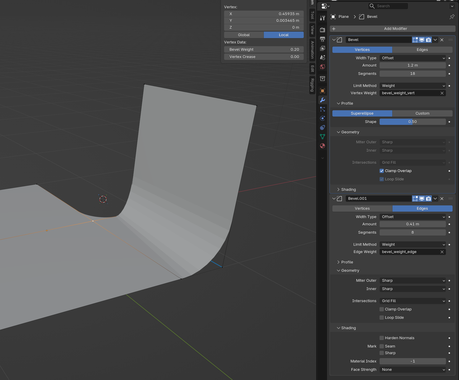The height and width of the screenshot is (380, 459).
Task: Click the Add Modifier button
Action: point(392,29)
